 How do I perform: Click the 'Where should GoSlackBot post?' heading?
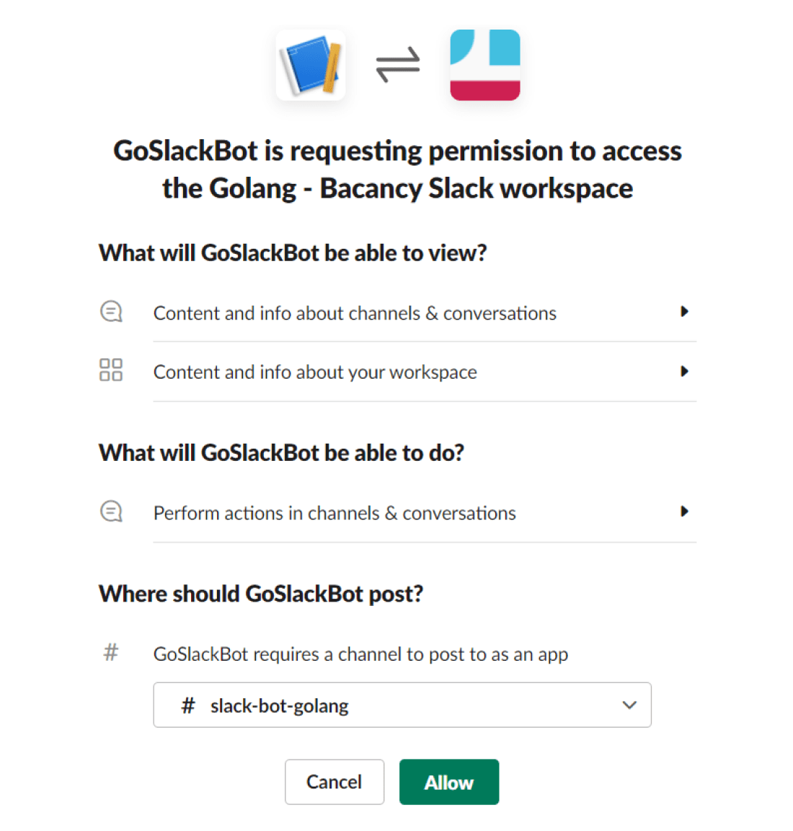(x=261, y=594)
